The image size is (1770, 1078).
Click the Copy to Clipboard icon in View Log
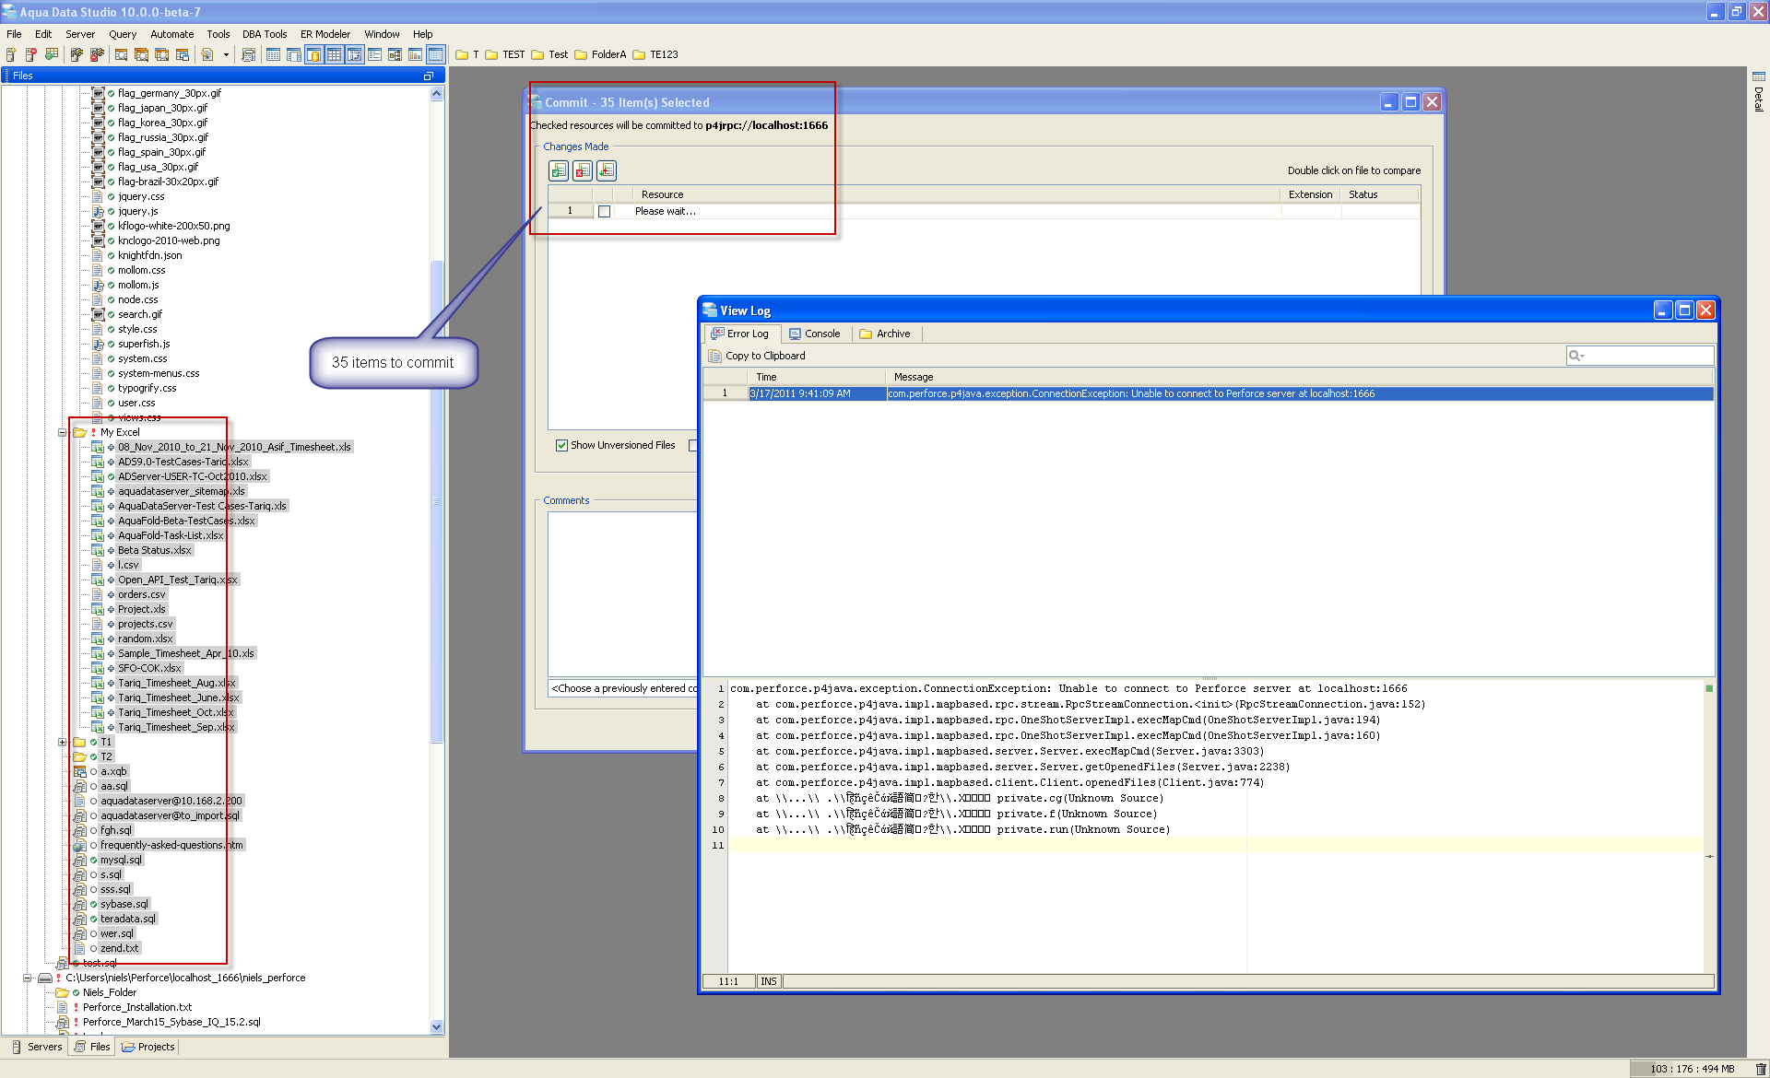pyautogui.click(x=714, y=356)
